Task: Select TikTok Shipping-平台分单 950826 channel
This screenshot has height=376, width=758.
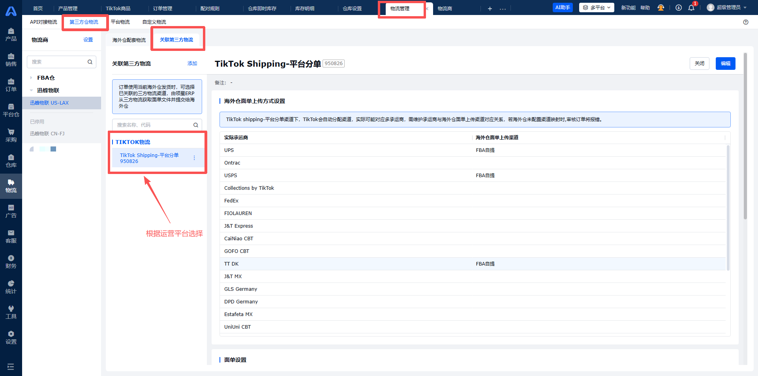Action: [158, 158]
